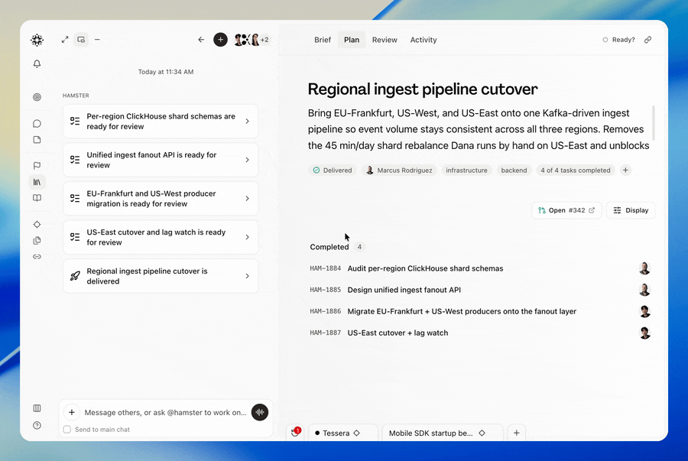
Task: Copy link with the chain icon
Action: (647, 40)
